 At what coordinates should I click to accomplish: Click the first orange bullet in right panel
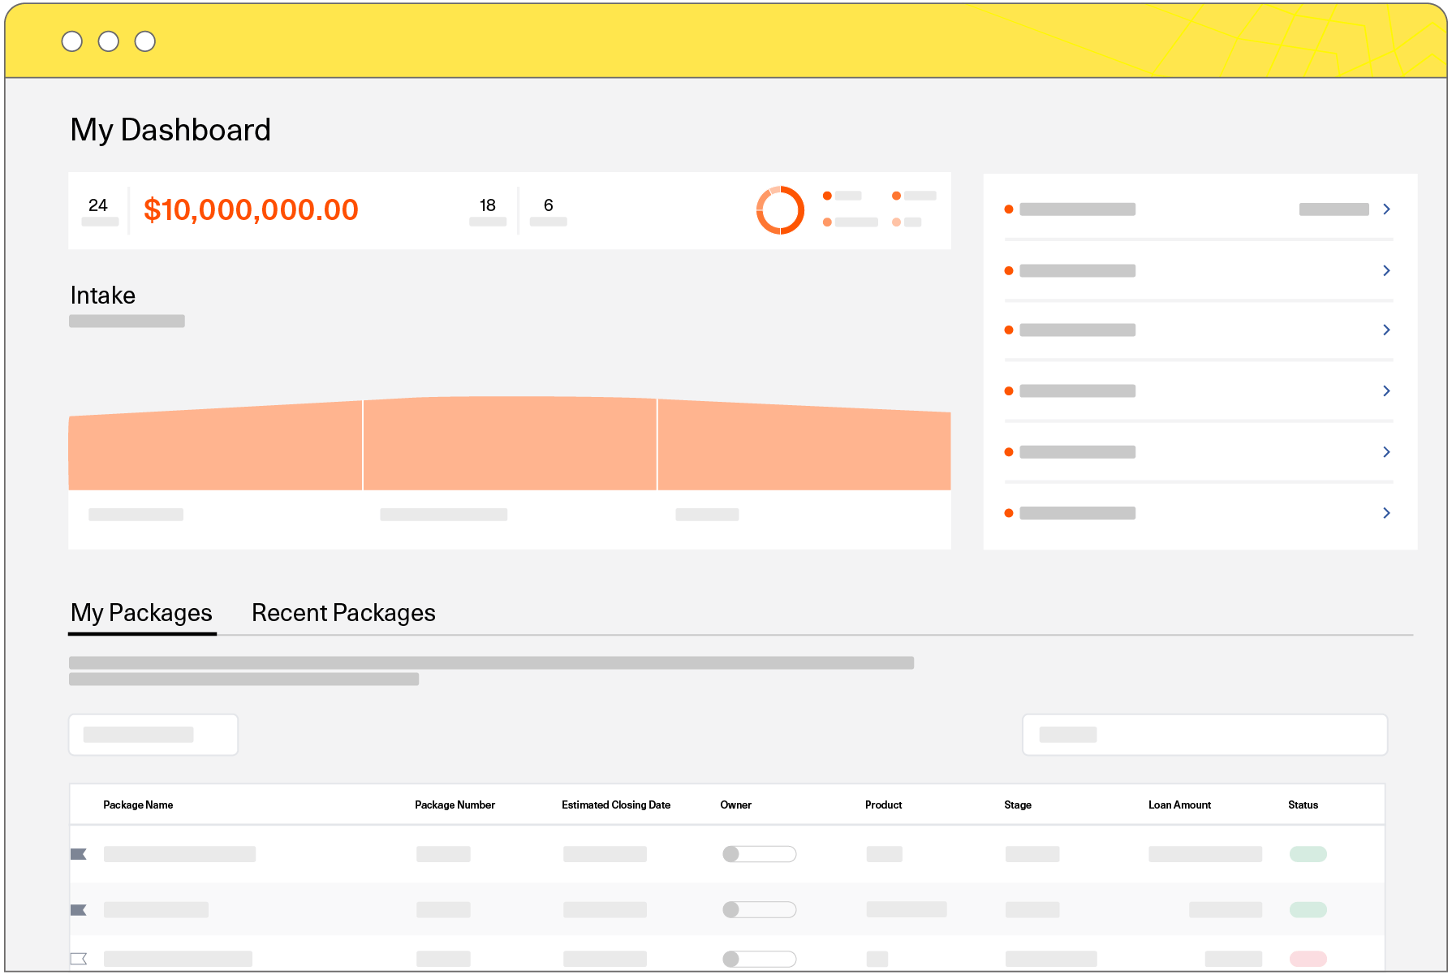[x=1009, y=209]
